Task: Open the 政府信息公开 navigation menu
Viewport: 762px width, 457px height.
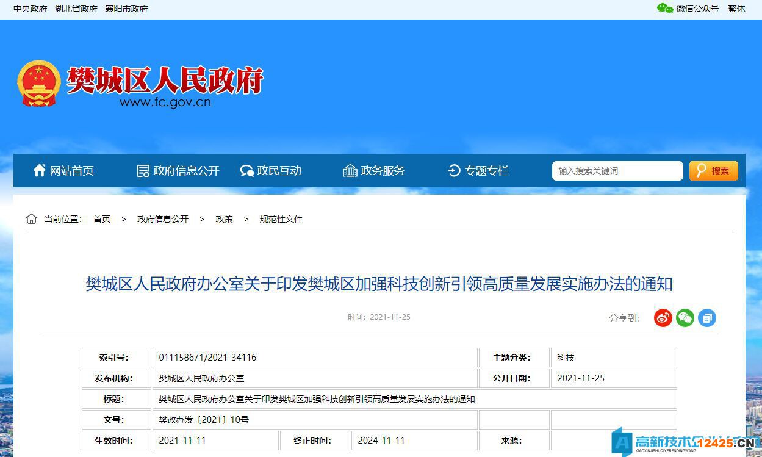Action: coord(178,171)
